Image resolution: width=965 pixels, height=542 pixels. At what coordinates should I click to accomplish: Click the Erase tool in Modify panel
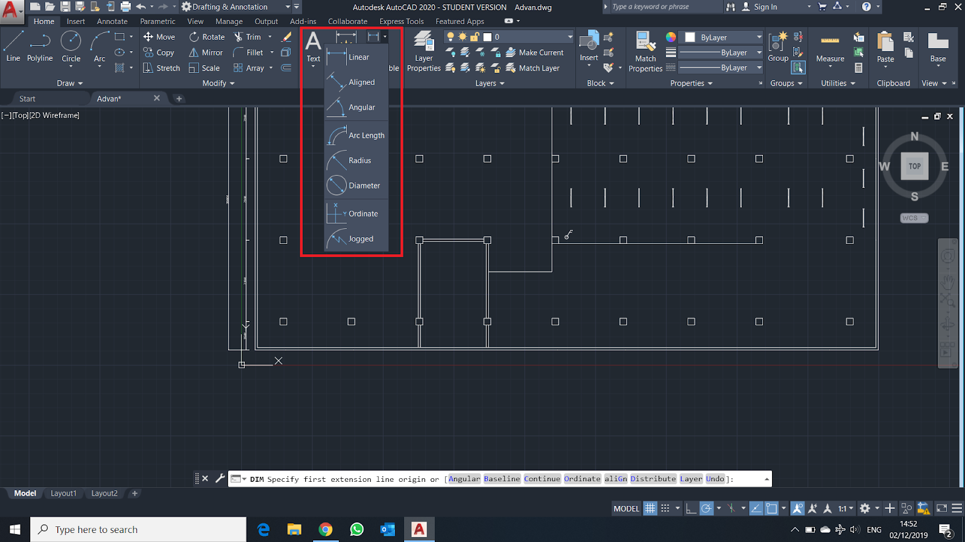pos(286,37)
